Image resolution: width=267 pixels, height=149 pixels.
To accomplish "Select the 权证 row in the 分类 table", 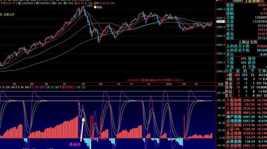I will 247,92.
